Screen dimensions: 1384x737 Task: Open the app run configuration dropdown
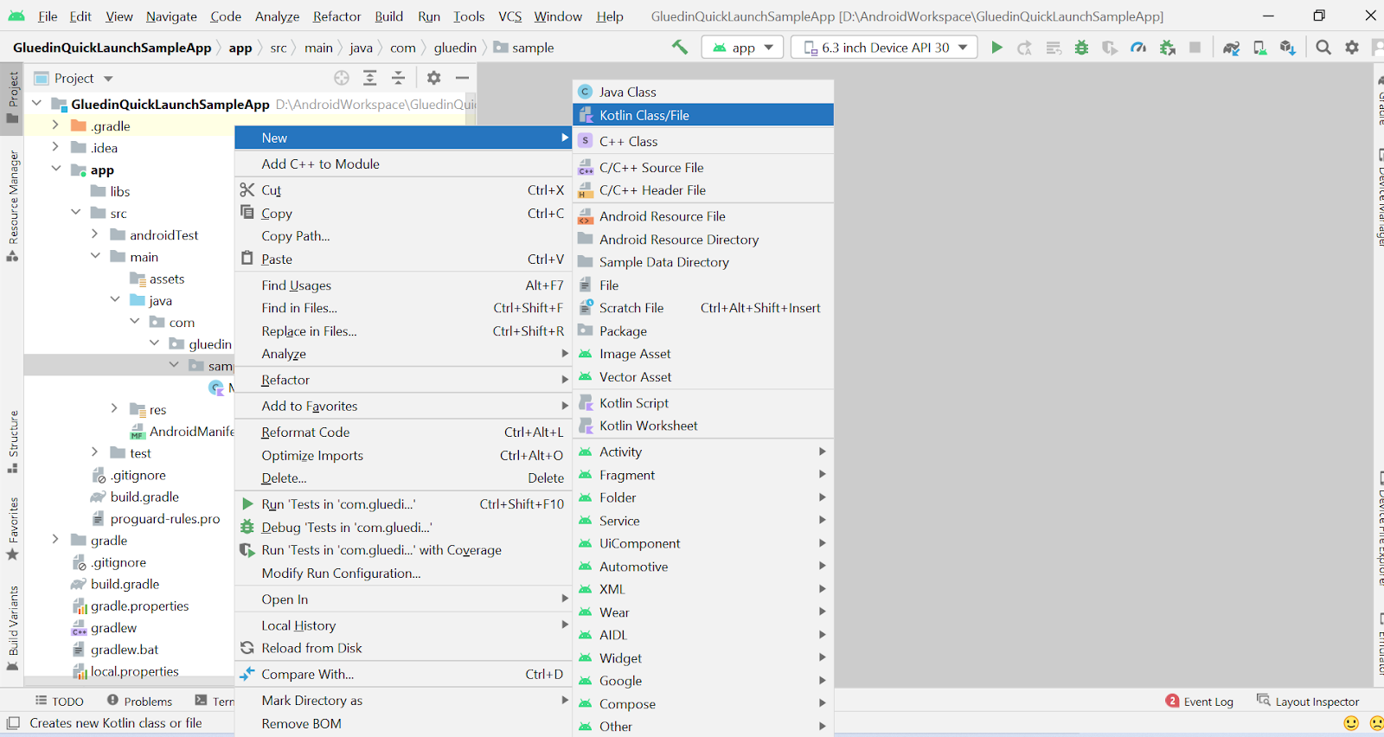click(743, 48)
